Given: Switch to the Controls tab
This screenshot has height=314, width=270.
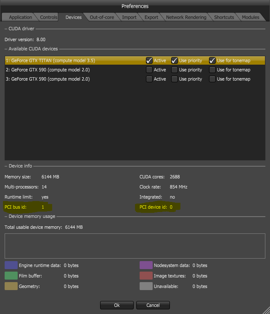Looking at the screenshot, I should coord(49,17).
